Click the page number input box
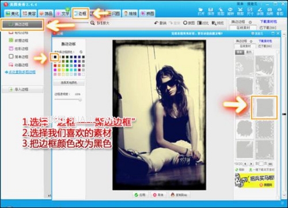288x208 pixels. pos(261,164)
